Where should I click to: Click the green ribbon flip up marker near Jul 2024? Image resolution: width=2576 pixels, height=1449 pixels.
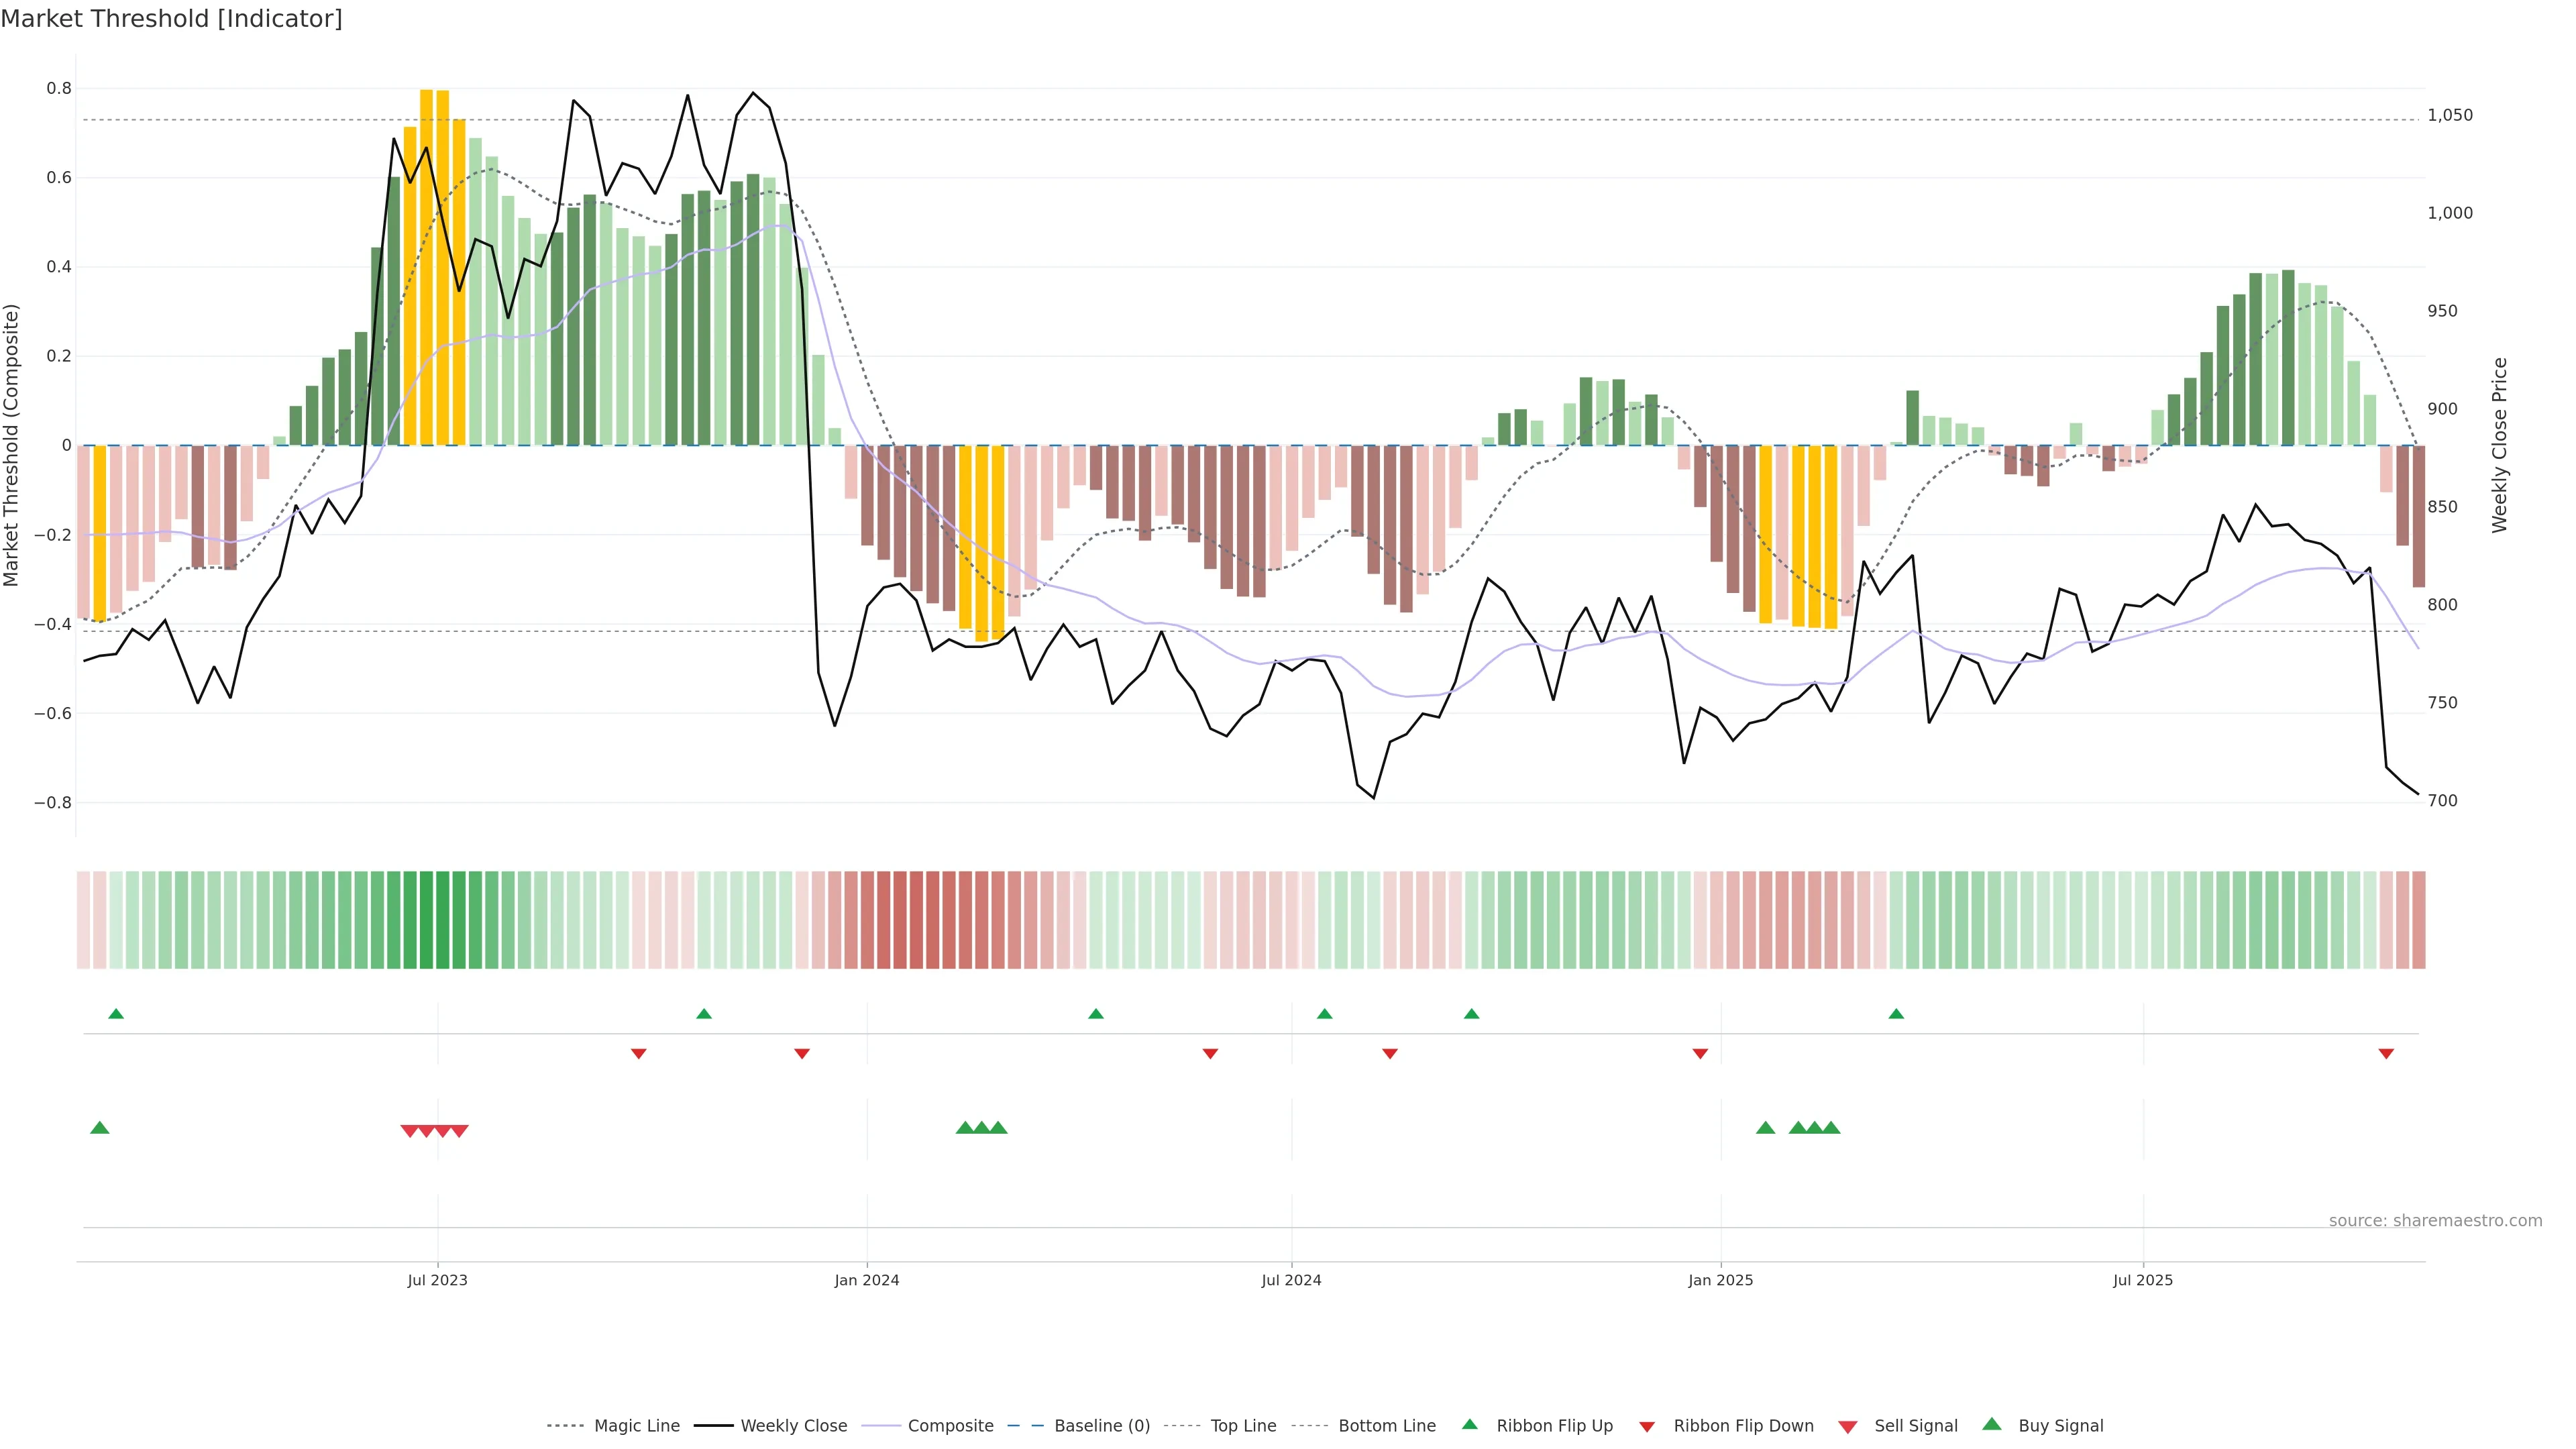1325,1014
